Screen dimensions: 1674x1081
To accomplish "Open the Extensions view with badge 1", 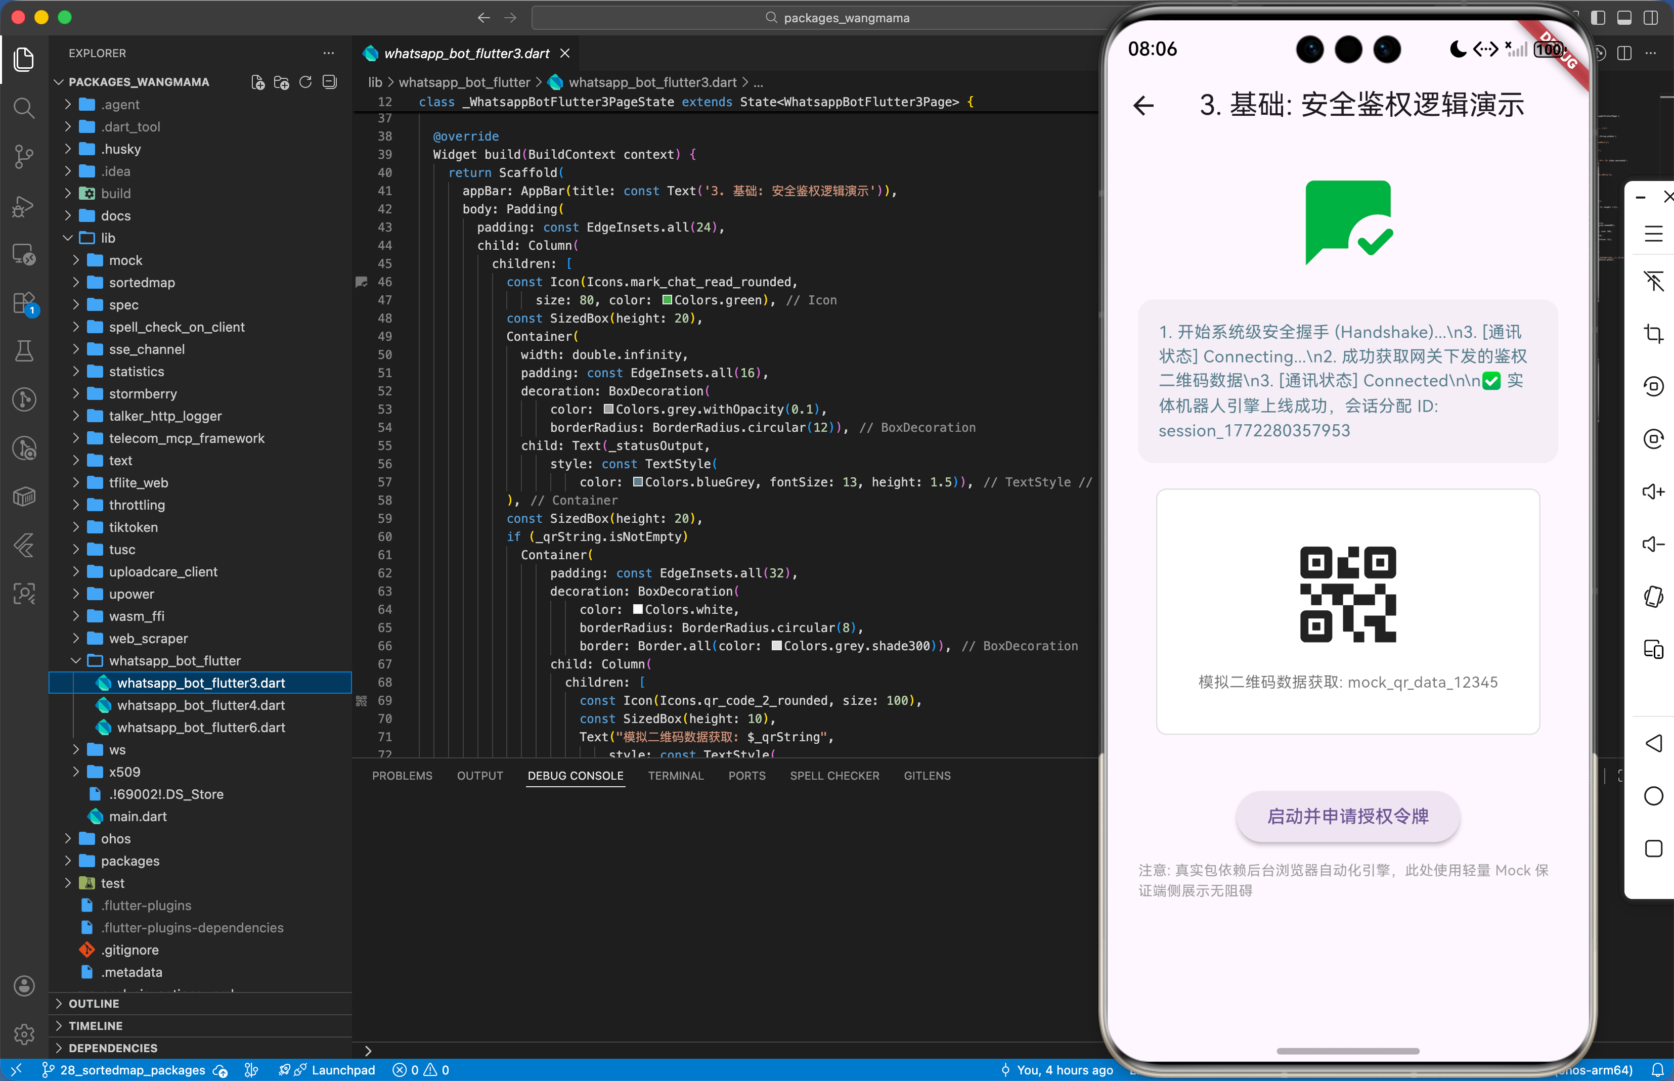I will (24, 302).
